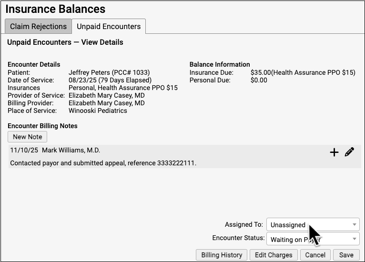Save the encounter details
365x262 pixels.
(x=346, y=255)
